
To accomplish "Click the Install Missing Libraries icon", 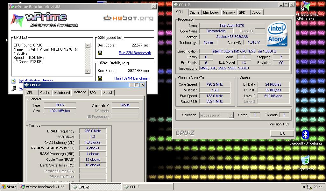I will click(14, 81).
